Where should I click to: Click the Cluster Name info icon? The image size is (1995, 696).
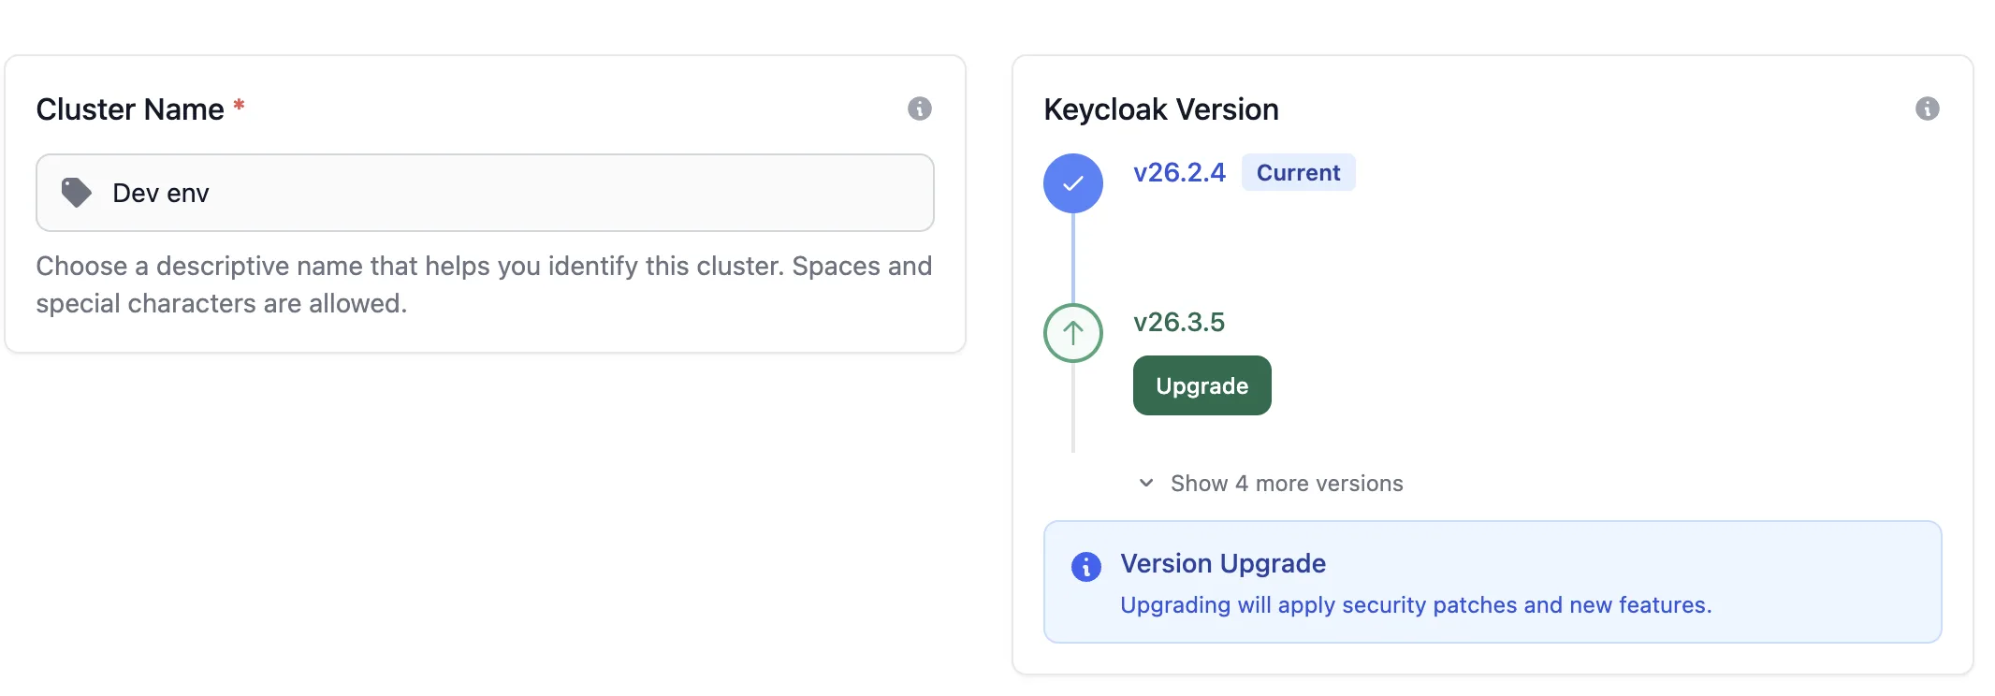click(x=919, y=109)
